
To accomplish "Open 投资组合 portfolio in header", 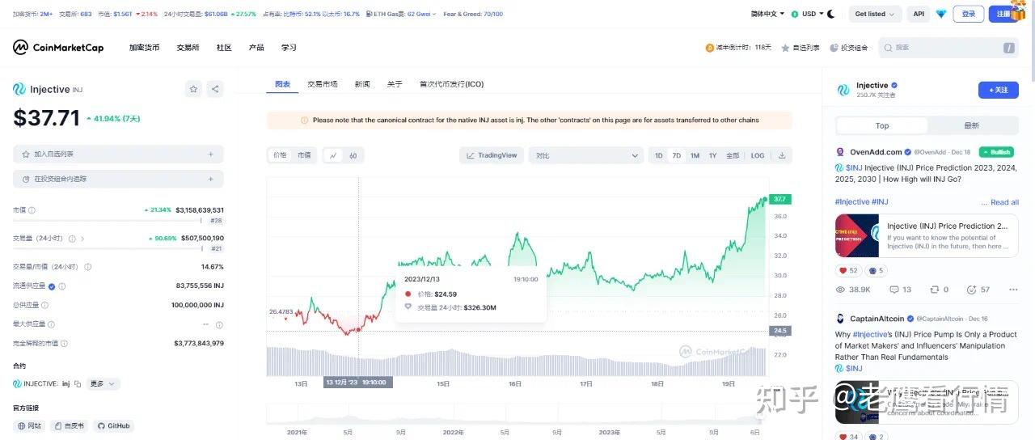I will [849, 48].
